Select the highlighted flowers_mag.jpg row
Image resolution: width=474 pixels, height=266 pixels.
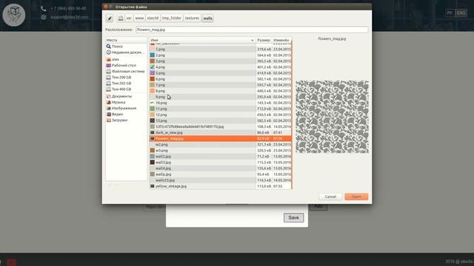click(x=220, y=139)
